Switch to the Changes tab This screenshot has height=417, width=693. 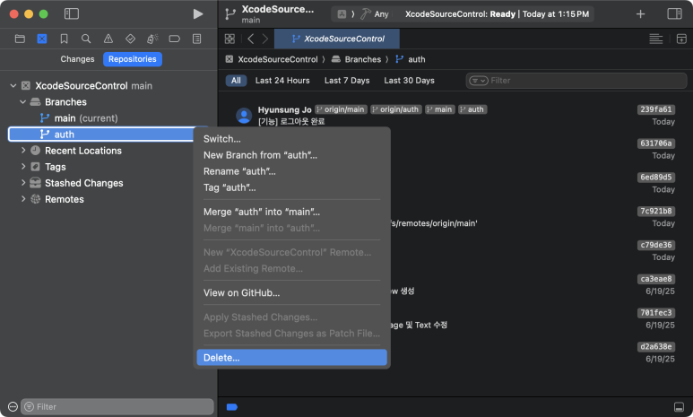(x=77, y=59)
